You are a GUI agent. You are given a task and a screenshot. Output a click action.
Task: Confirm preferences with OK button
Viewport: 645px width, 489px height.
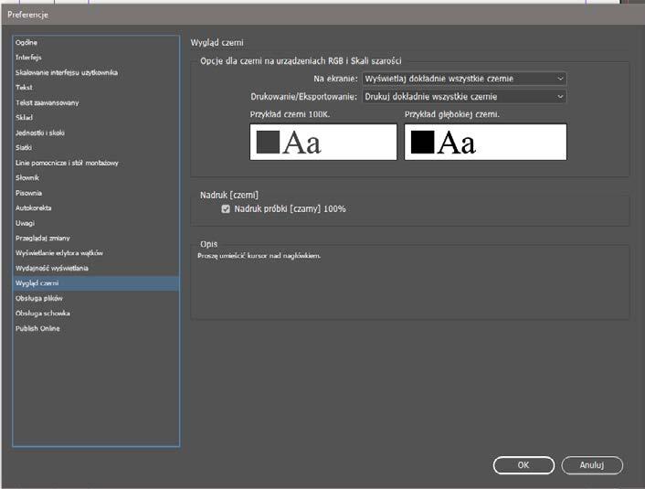pyautogui.click(x=523, y=465)
